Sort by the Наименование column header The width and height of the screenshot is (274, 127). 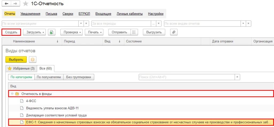pyautogui.click(x=36, y=41)
